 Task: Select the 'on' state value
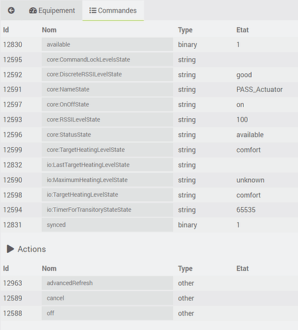click(240, 105)
